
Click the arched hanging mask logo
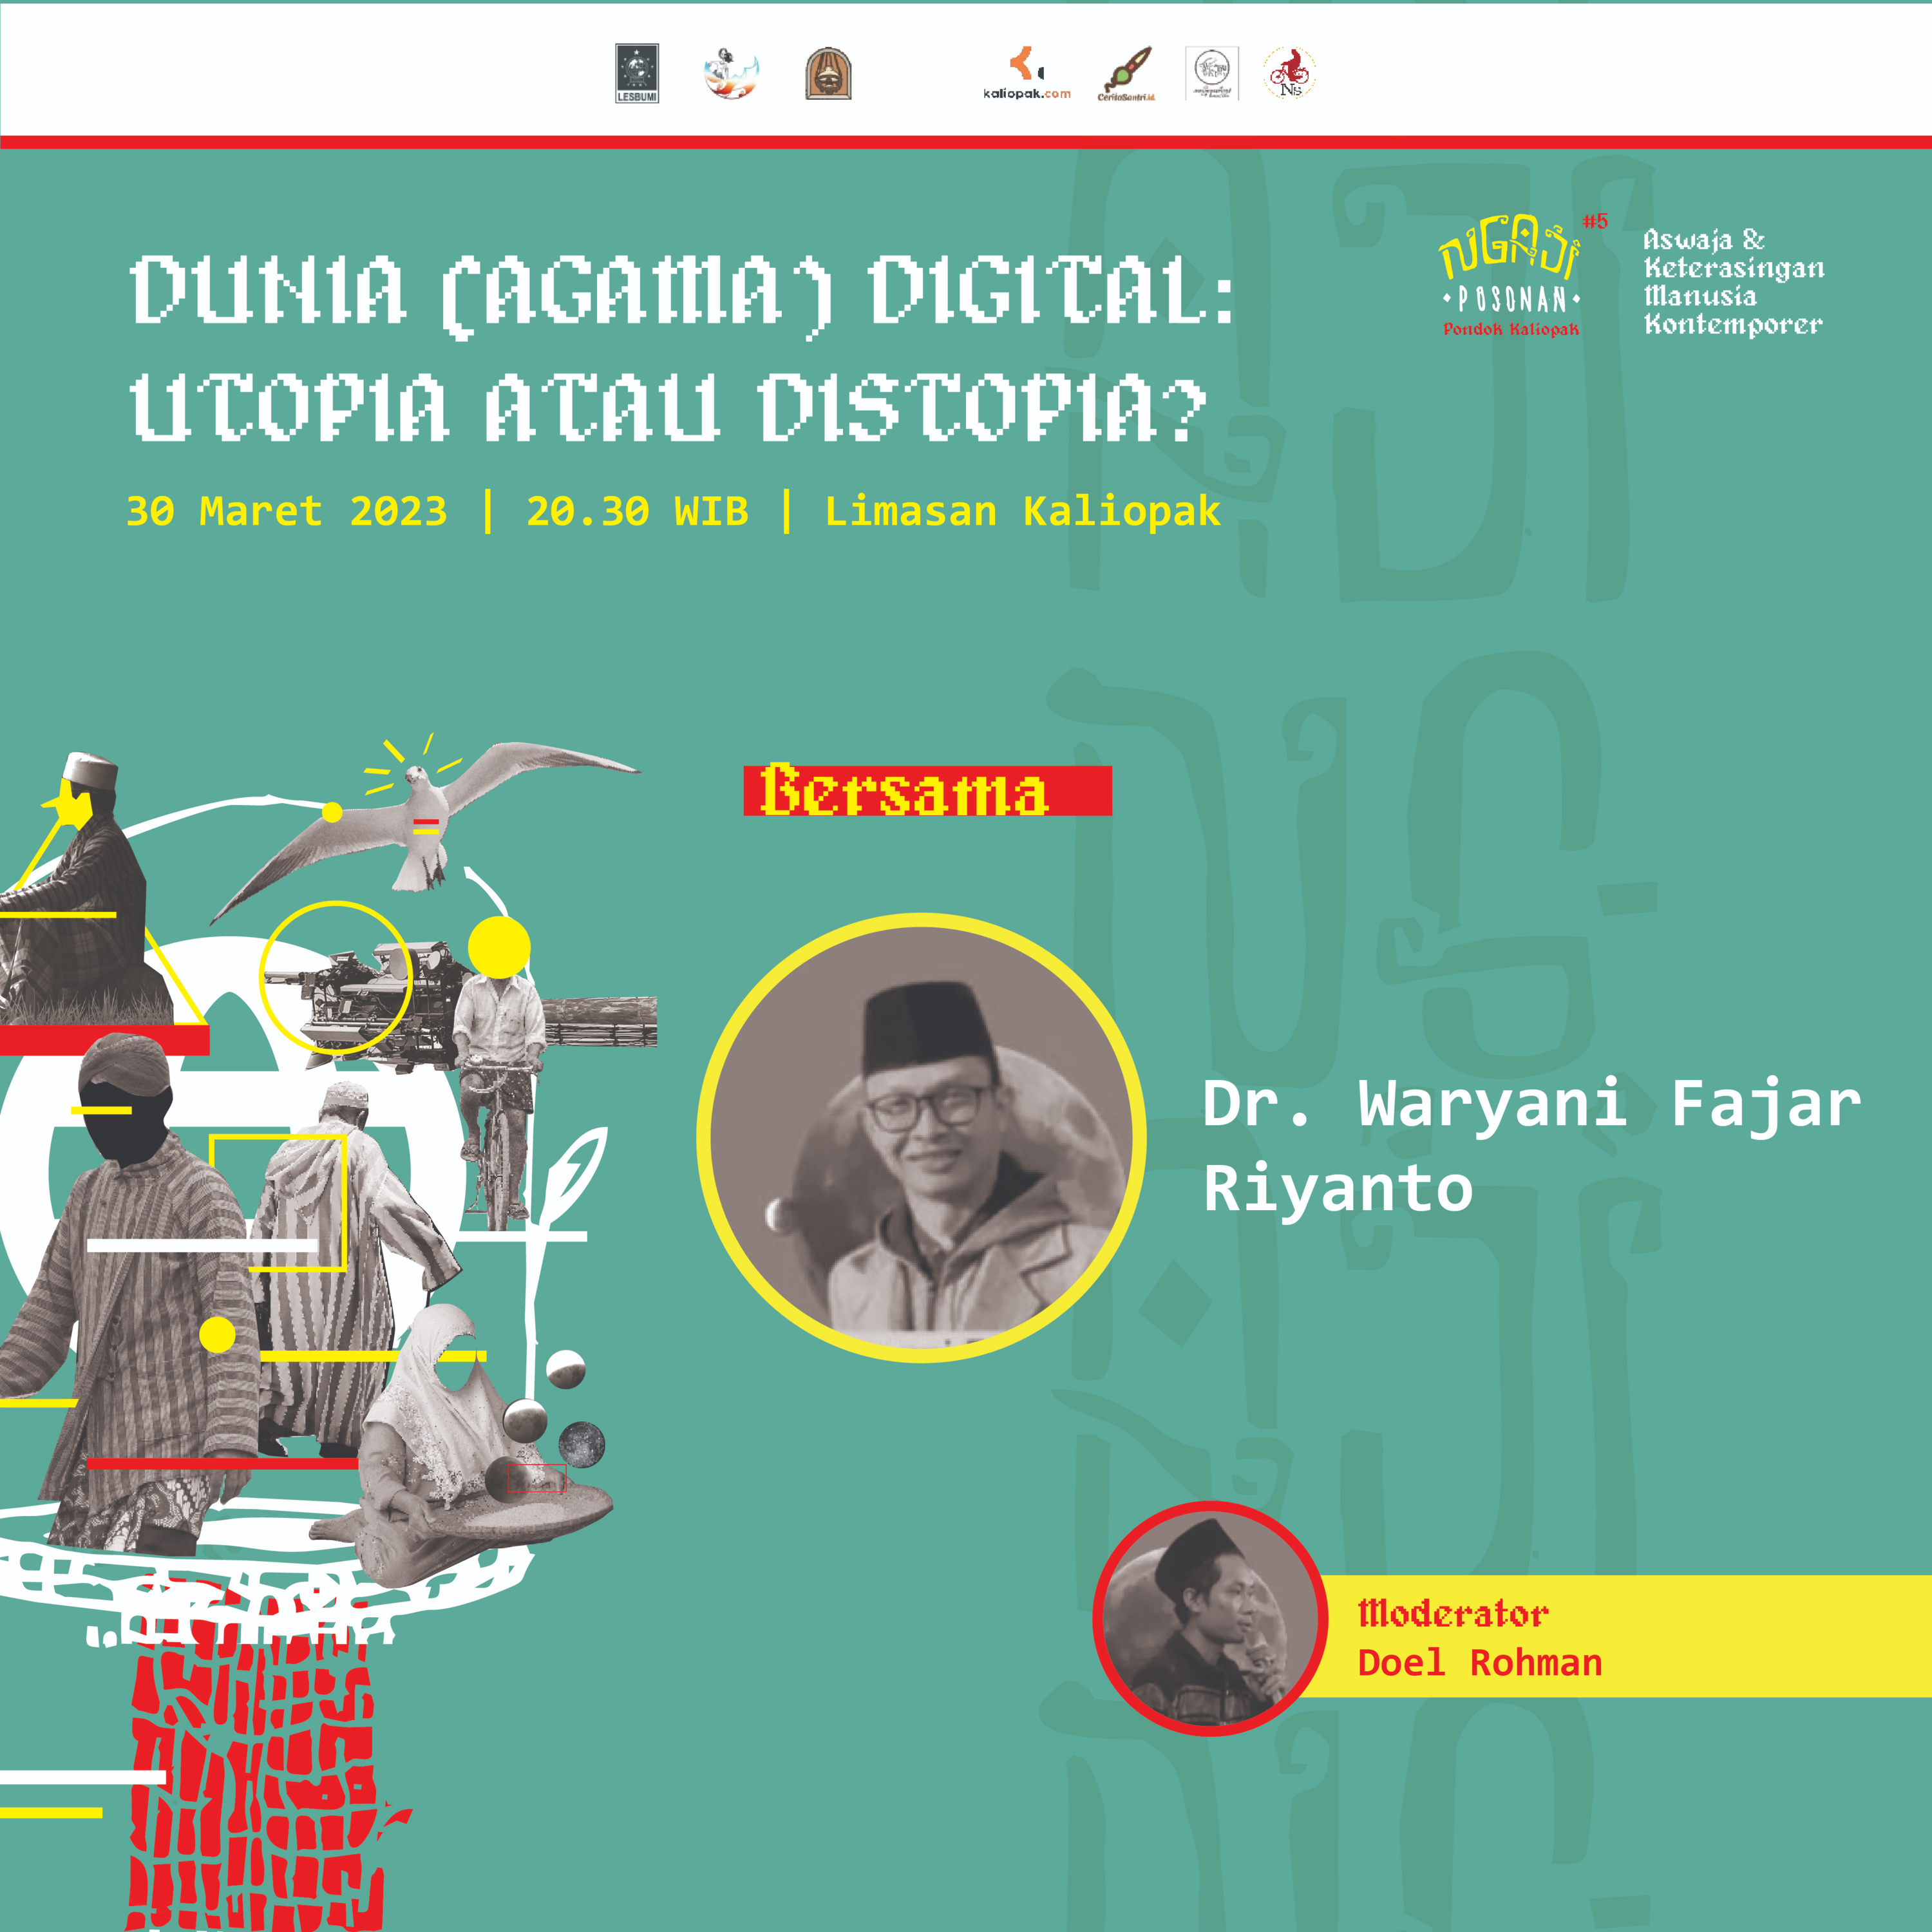[x=828, y=74]
